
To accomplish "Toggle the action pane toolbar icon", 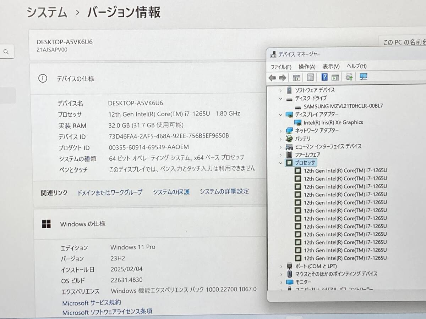I will (x=335, y=77).
